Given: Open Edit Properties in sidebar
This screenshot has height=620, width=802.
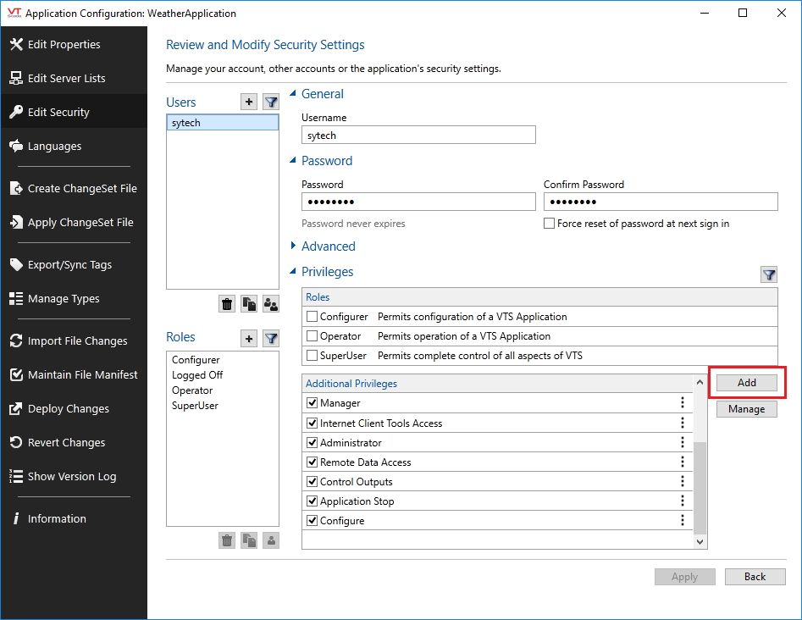Looking at the screenshot, I should click(74, 45).
